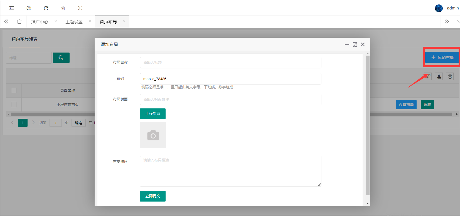Click the print table icon
This screenshot has height=216, width=460.
450,76
